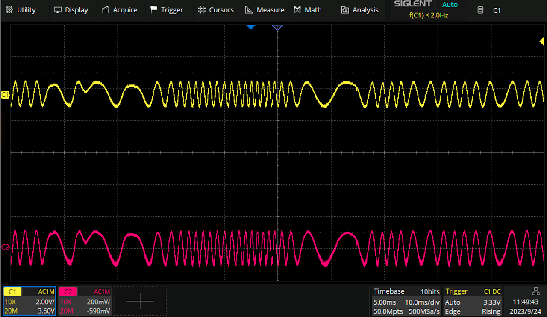Click the blue trigger delay marker
This screenshot has width=547, height=317.
251,27
